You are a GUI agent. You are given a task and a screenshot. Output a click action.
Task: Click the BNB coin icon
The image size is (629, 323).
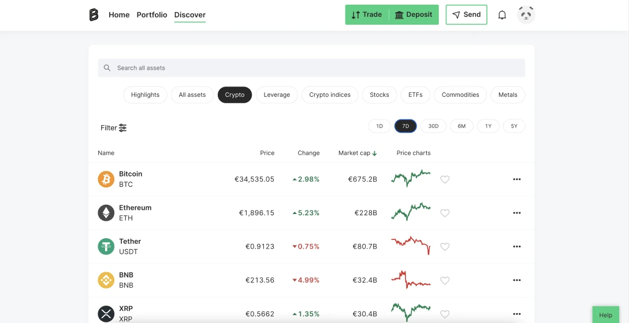tap(106, 280)
